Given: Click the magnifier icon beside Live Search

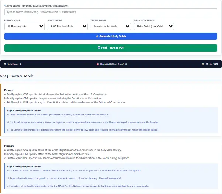Looking at the screenshot, I should (x=6, y=6).
